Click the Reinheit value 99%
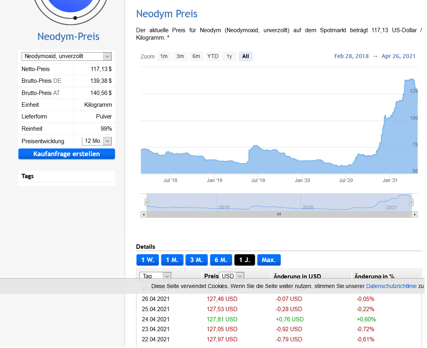 click(x=106, y=129)
